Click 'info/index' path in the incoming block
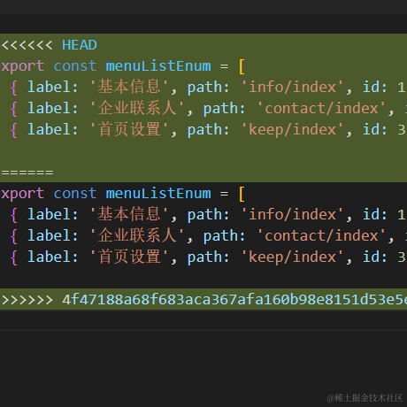 (x=293, y=215)
